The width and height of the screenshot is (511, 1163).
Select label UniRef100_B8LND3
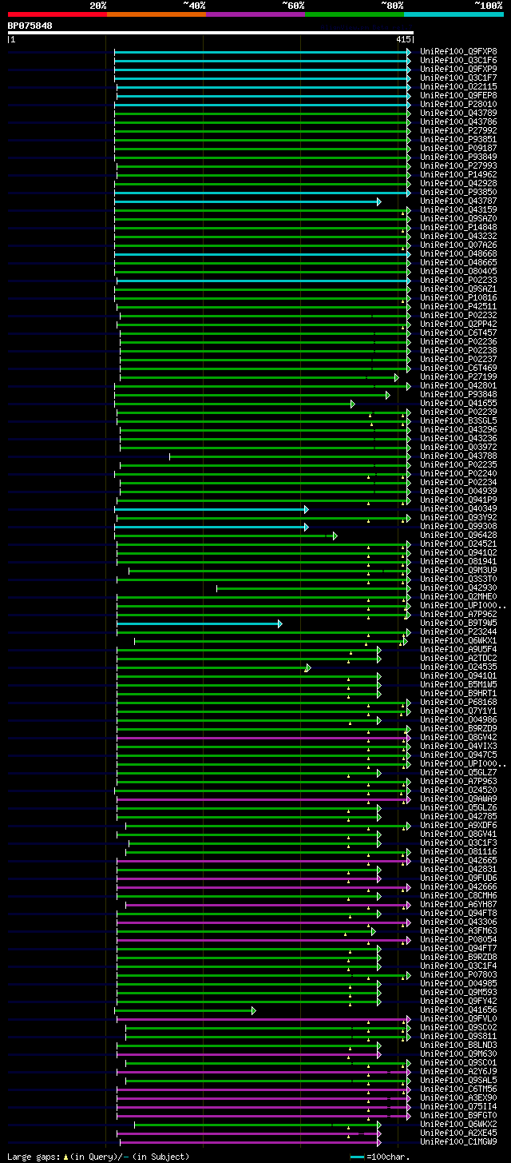click(458, 1045)
